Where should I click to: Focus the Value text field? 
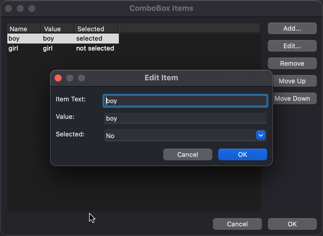point(185,118)
